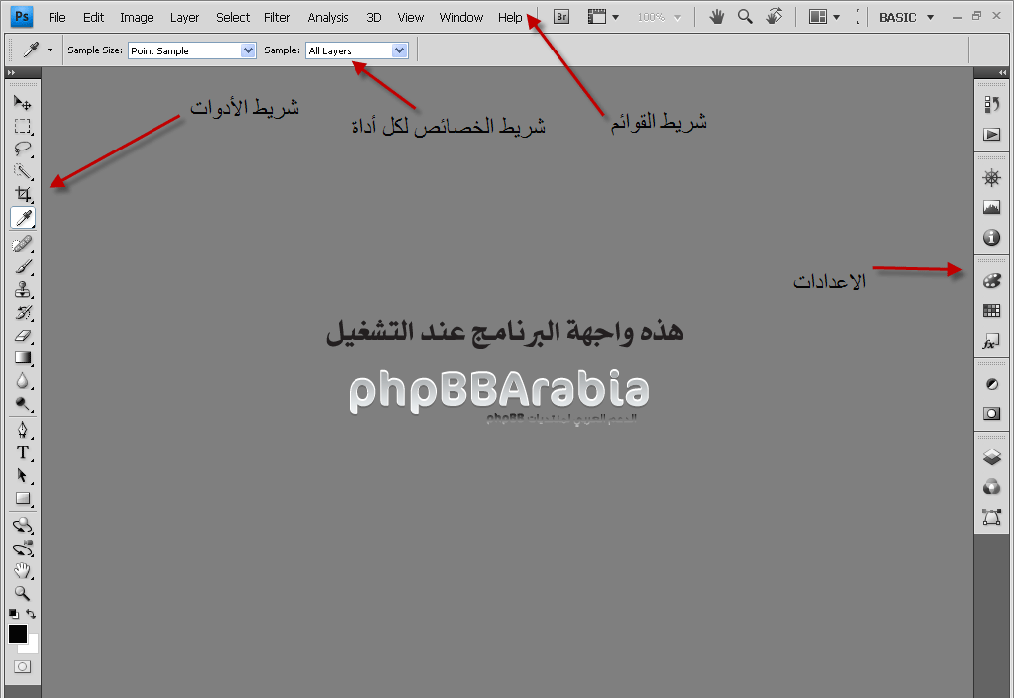Image resolution: width=1014 pixels, height=698 pixels.
Task: Open the Actions panel icon
Action: pyautogui.click(x=991, y=135)
